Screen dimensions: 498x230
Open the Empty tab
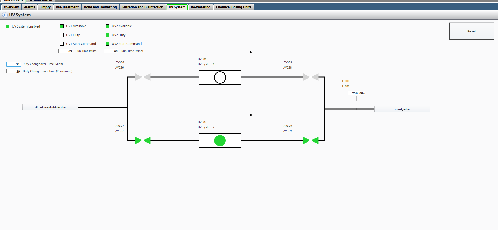[x=45, y=7]
